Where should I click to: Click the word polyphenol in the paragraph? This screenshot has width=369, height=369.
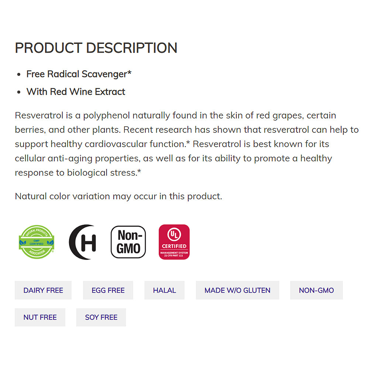tap(106, 115)
